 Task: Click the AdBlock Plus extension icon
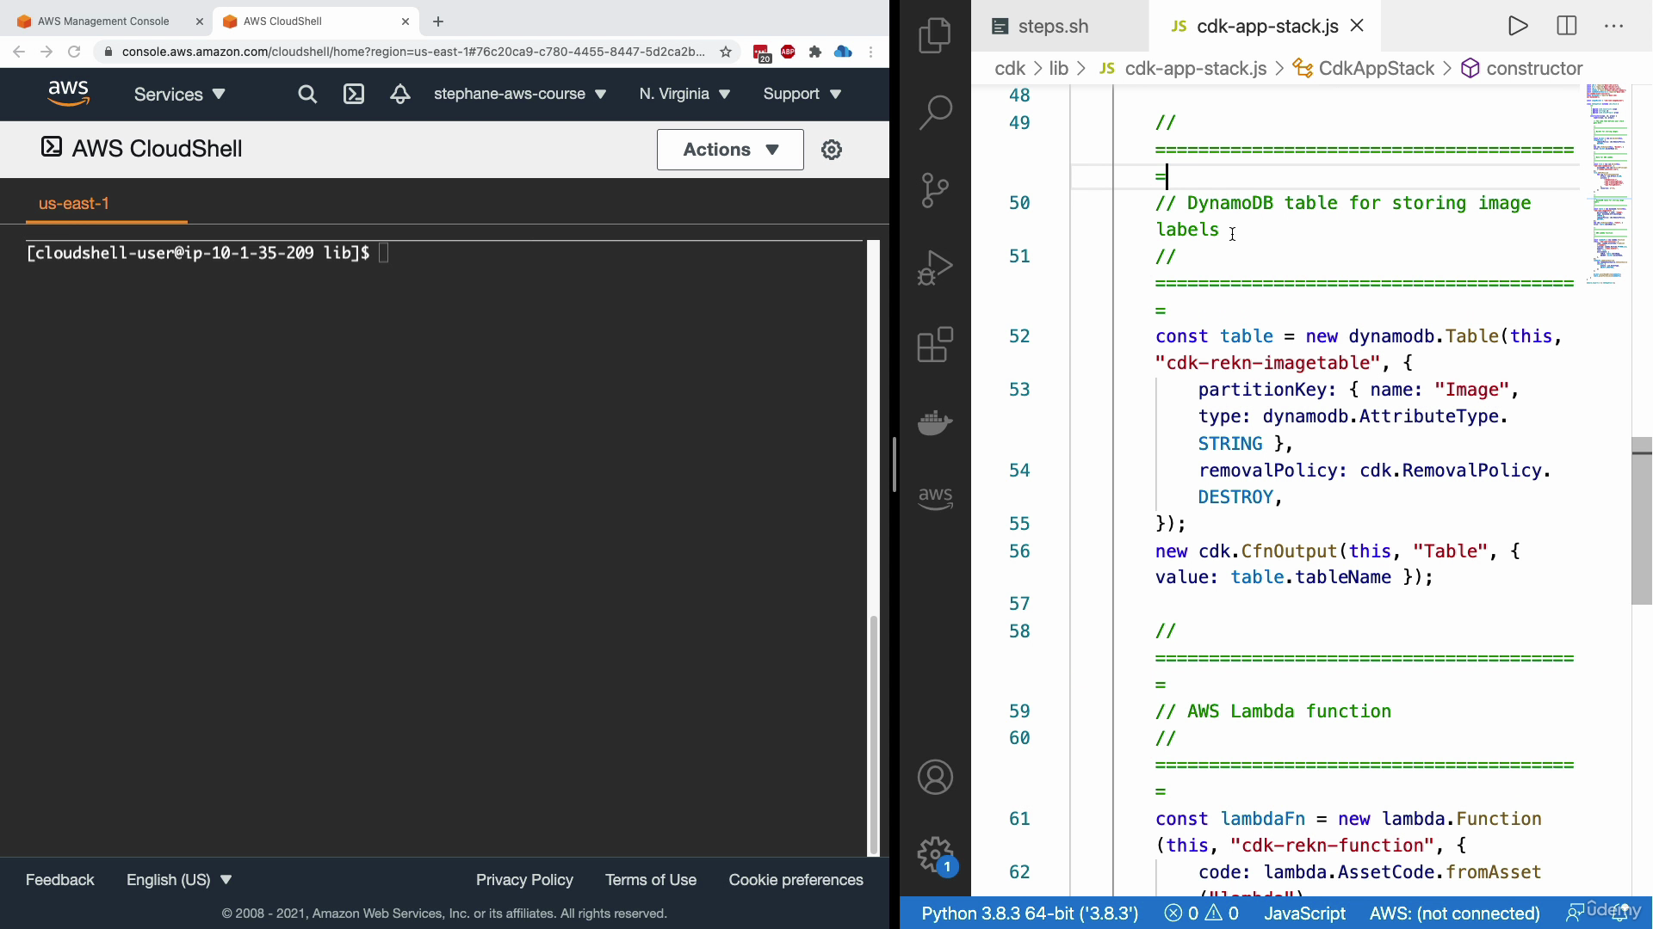tap(788, 52)
